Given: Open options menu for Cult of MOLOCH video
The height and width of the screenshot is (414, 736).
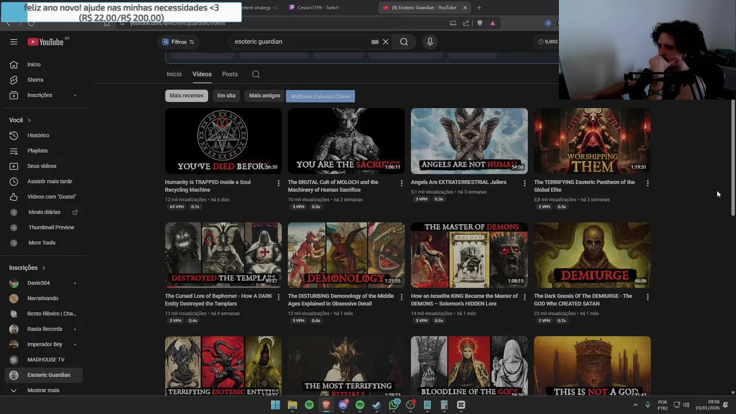Looking at the screenshot, I should (x=401, y=183).
